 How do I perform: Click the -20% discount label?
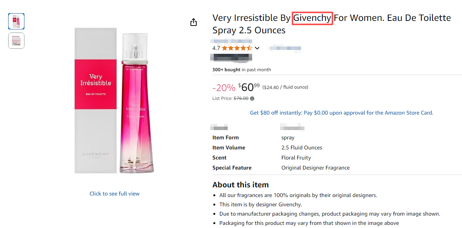224,87
